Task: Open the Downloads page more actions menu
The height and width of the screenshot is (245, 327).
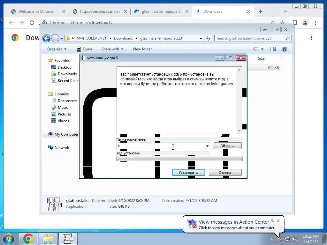Action: coord(312,38)
